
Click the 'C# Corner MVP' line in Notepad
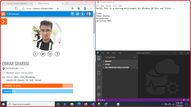[x=103, y=21]
